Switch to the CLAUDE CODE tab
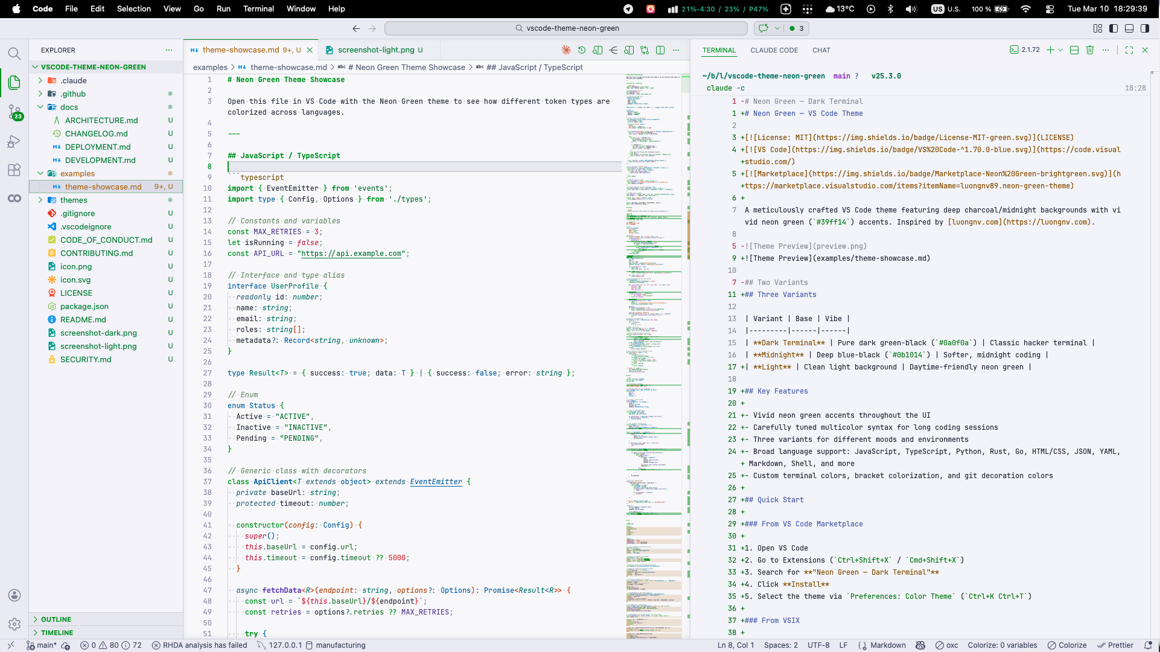Screen dimensions: 1160x652 pos(774,50)
